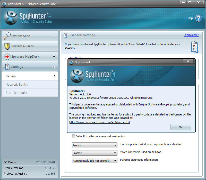This screenshot has width=206, height=180.
Task: Enable Default to alternate removal mechanism checkbox
Action: [x=74, y=136]
